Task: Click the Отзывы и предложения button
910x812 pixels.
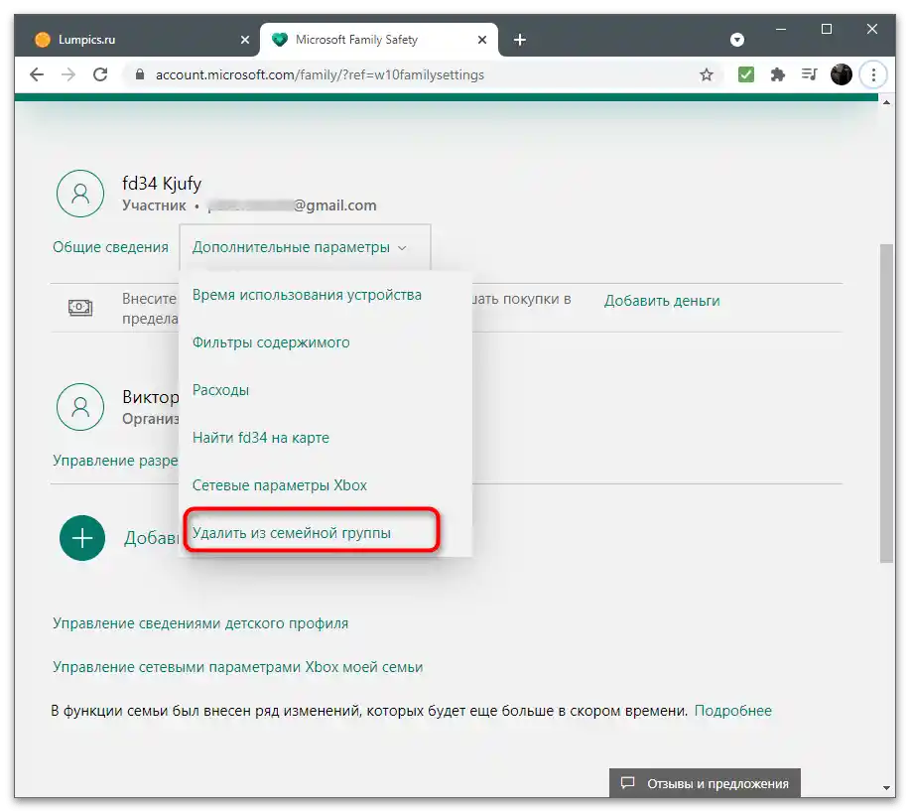Action: point(705,783)
